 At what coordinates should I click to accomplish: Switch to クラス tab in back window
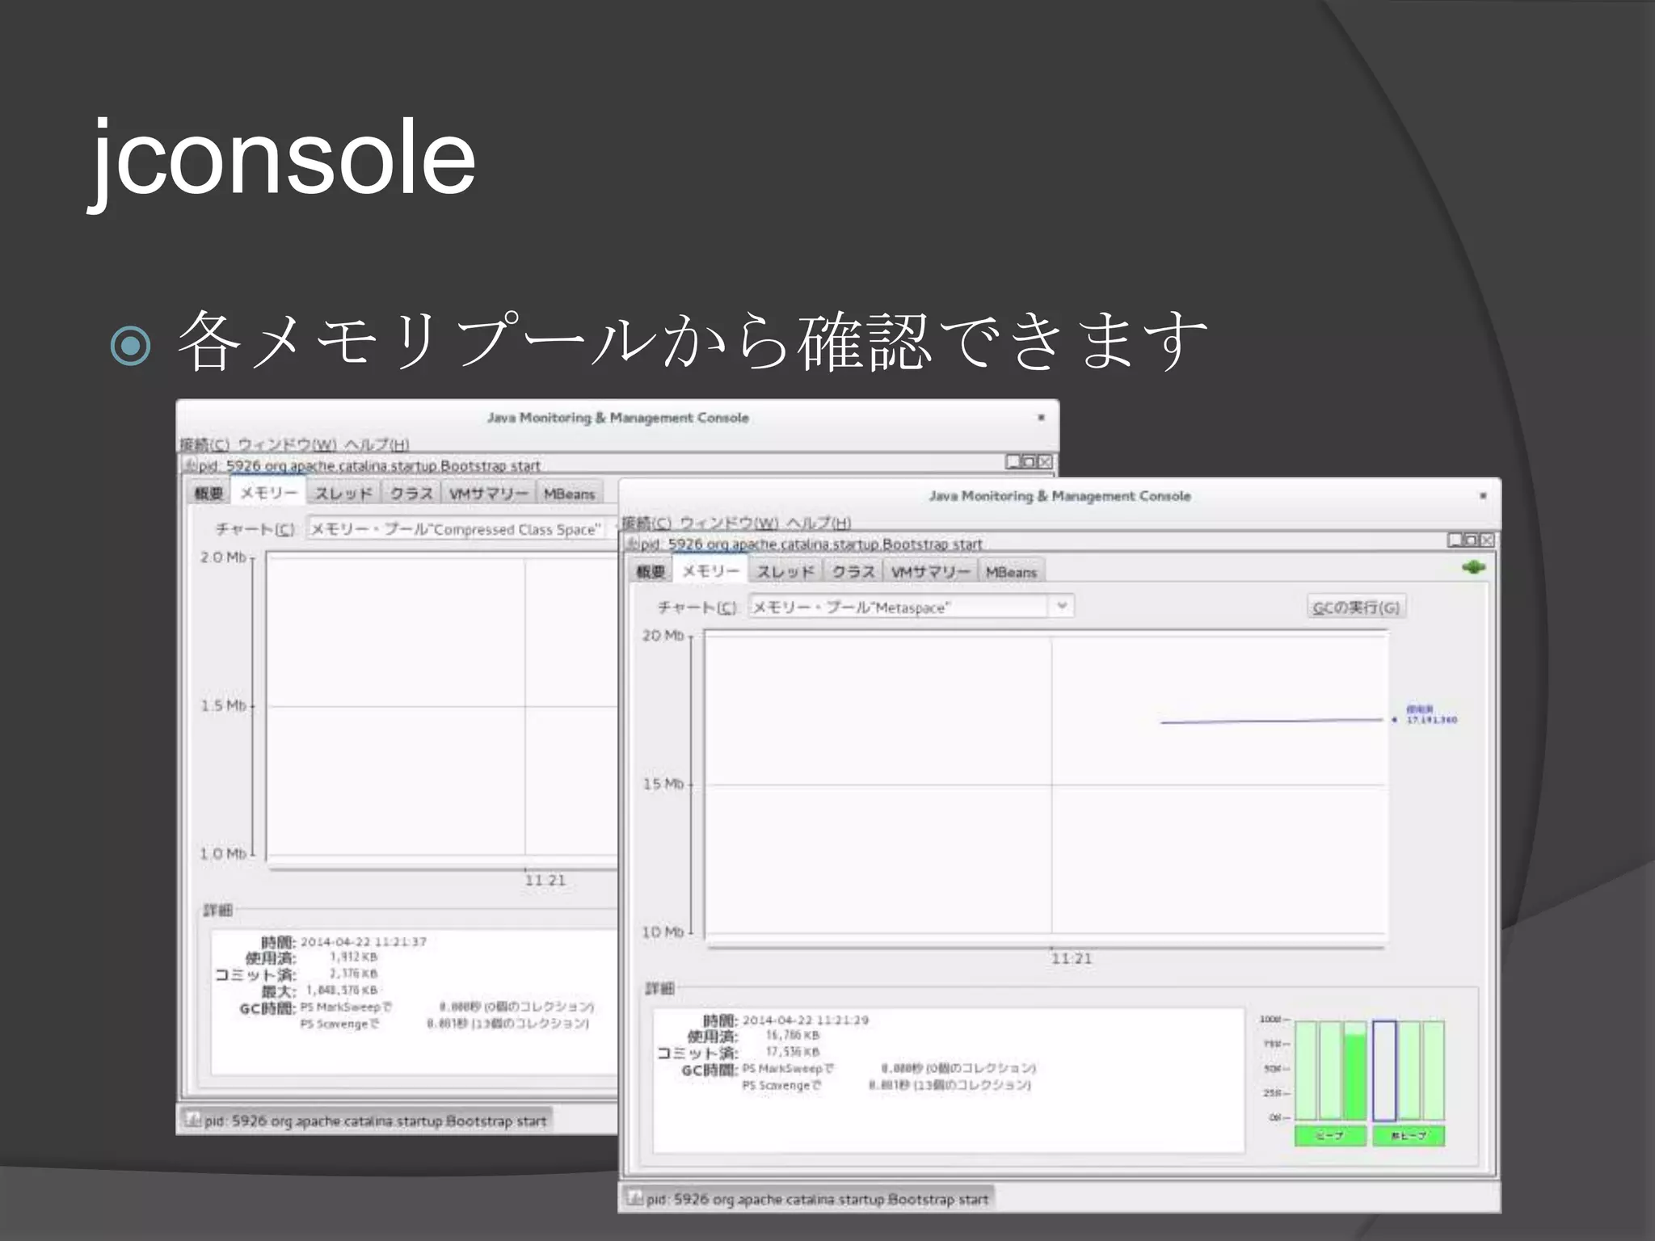click(x=411, y=493)
